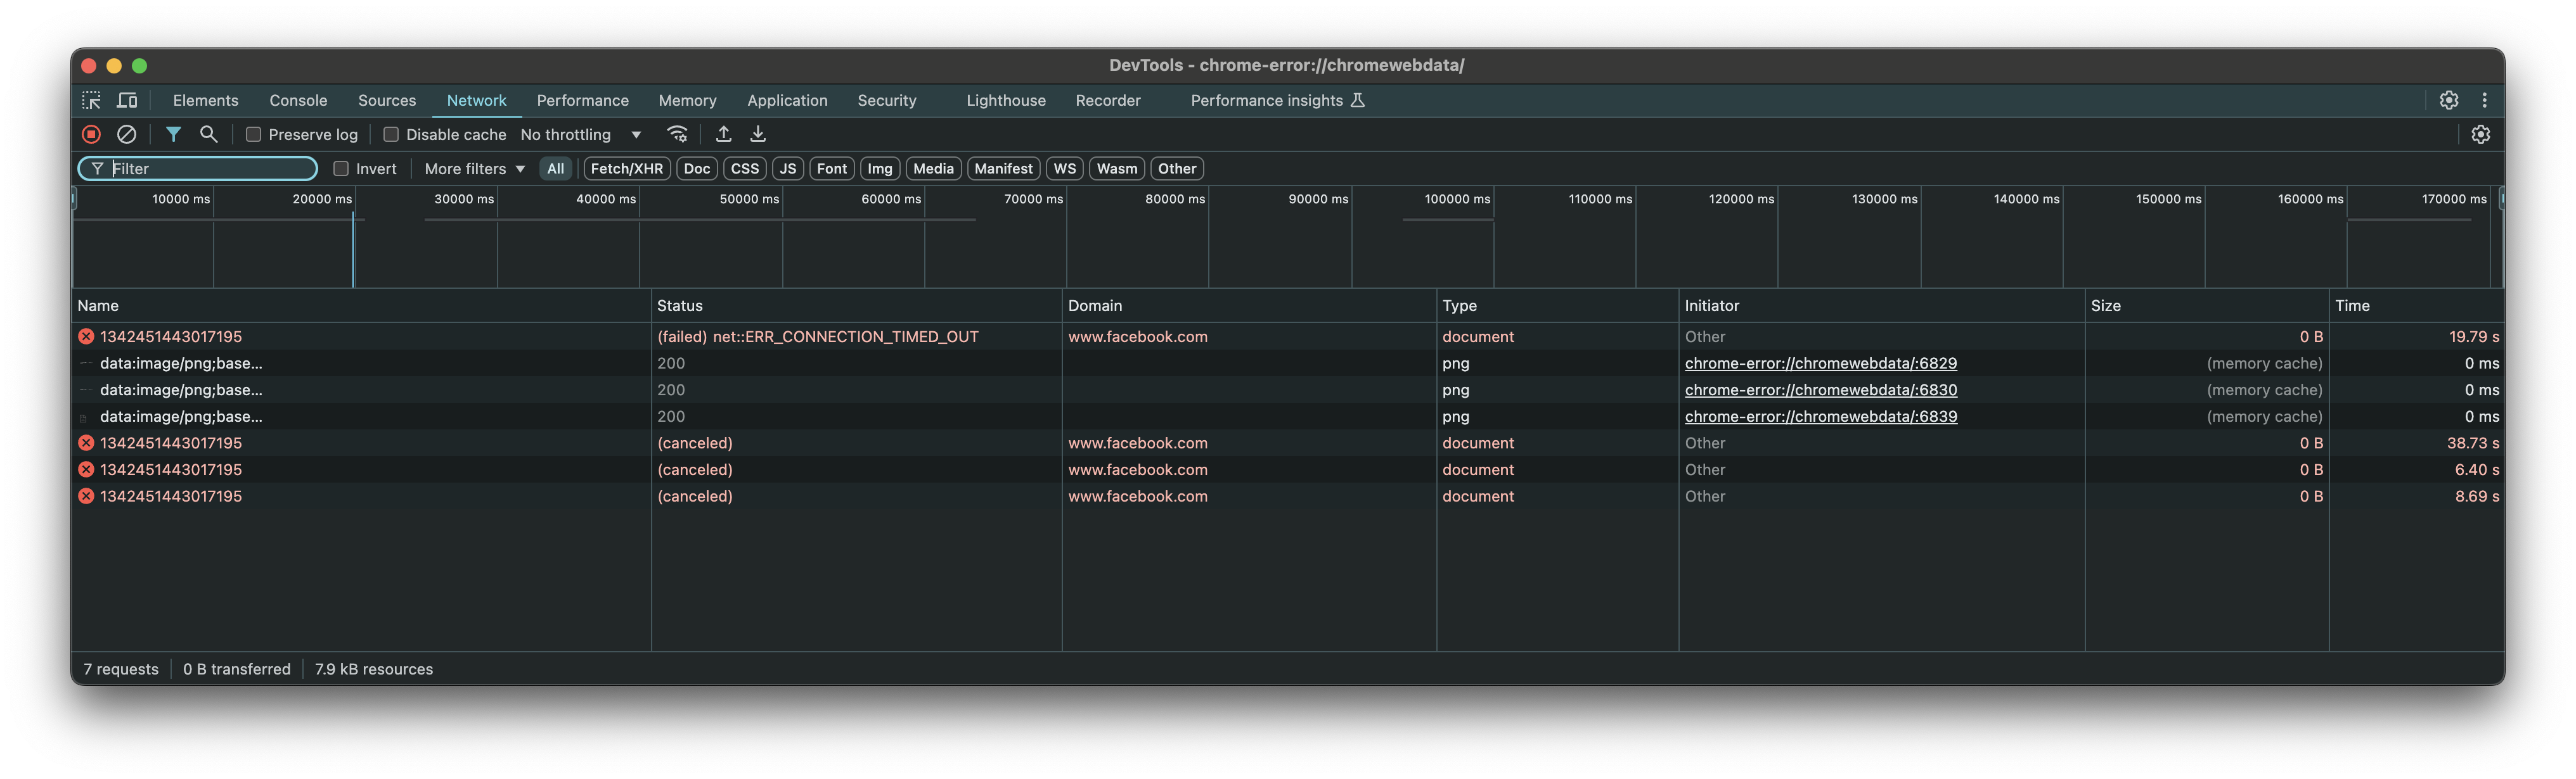Toggle the filter funnel icon

[173, 134]
